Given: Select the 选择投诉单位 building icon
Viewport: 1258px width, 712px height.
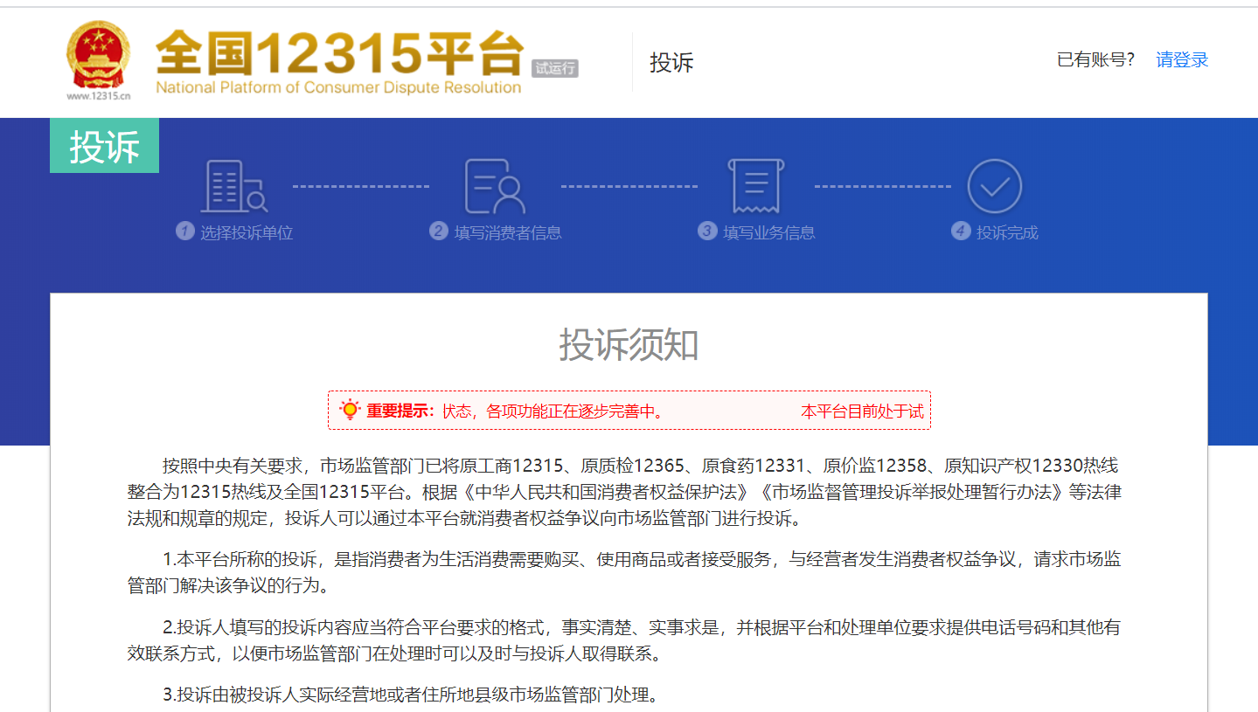Looking at the screenshot, I should pyautogui.click(x=232, y=186).
